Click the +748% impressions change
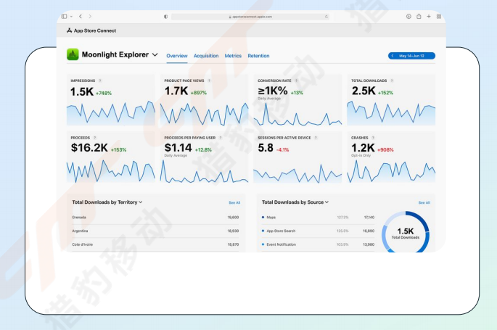This screenshot has width=497, height=330. click(104, 93)
